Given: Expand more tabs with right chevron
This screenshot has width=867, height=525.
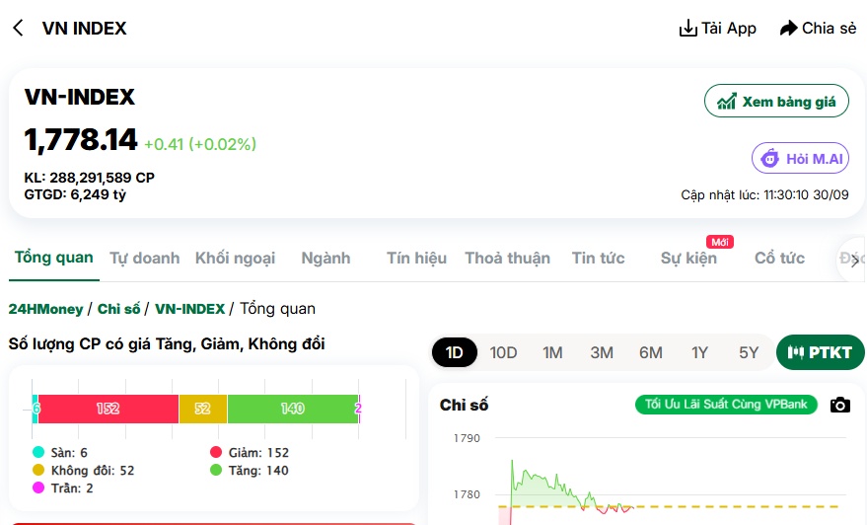Looking at the screenshot, I should pos(855,262).
